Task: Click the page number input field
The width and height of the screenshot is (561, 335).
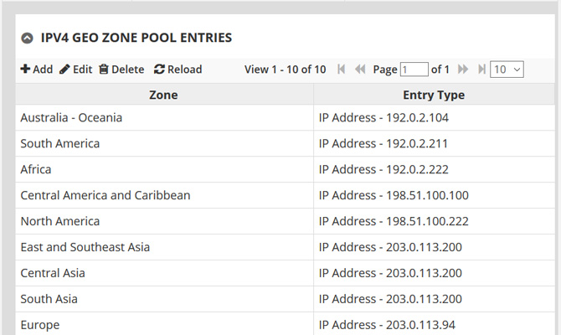Action: (x=414, y=70)
